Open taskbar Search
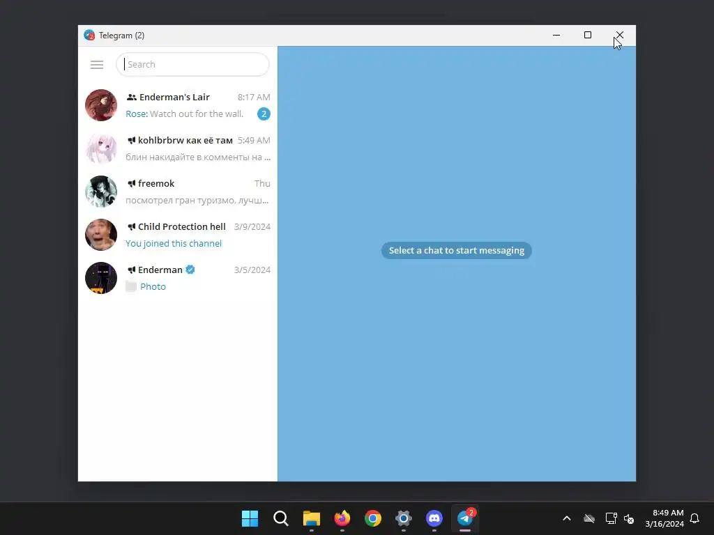Image resolution: width=714 pixels, height=535 pixels. [280, 518]
